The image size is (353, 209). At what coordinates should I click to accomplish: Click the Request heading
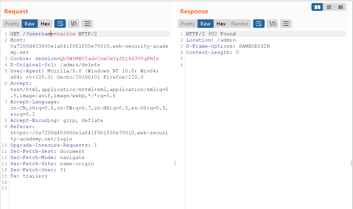click(16, 11)
